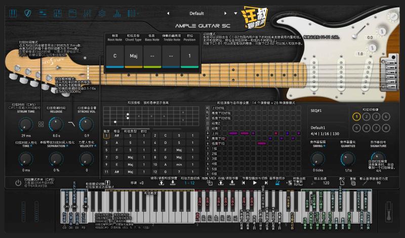Click the STROKE VOL knob
The image size is (405, 238).
[86, 125]
